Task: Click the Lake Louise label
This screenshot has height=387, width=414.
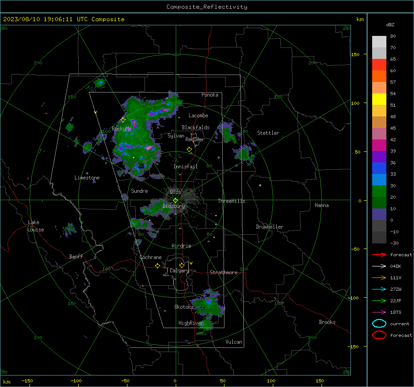Action: pyautogui.click(x=35, y=226)
